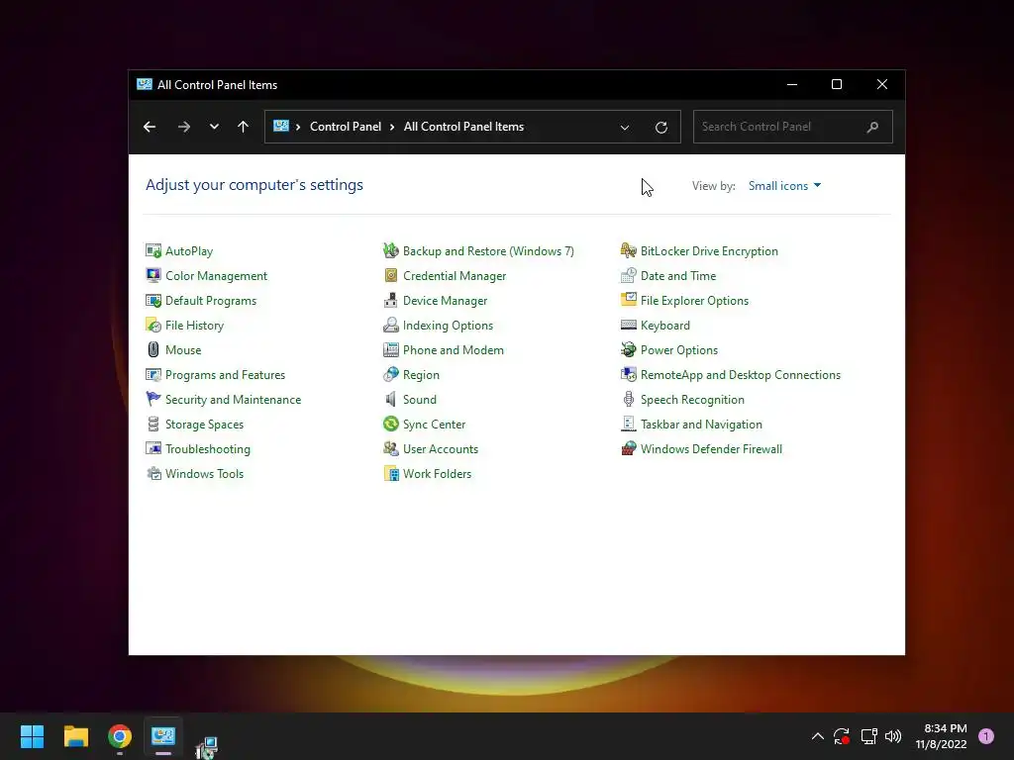Click the Storage Spaces icon
The width and height of the screenshot is (1014, 760).
[x=153, y=424]
